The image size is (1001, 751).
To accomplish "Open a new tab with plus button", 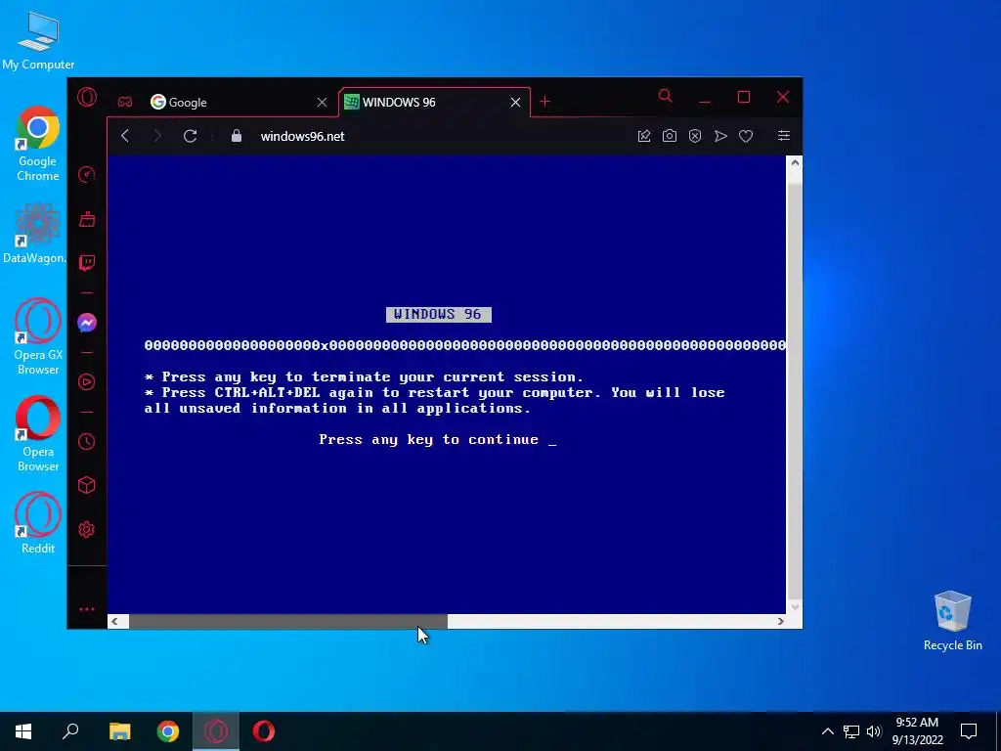I will 544,102.
